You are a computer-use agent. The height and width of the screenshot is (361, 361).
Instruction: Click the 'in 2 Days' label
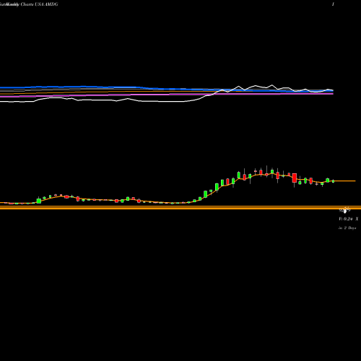tap(347, 227)
